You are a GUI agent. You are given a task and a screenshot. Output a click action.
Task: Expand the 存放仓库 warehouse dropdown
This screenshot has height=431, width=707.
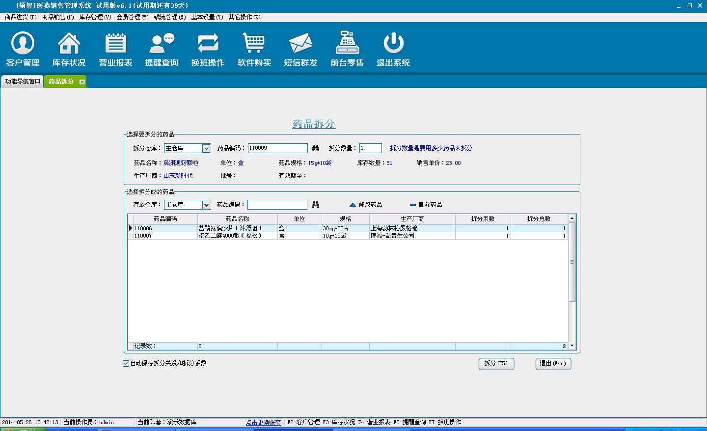coord(206,205)
